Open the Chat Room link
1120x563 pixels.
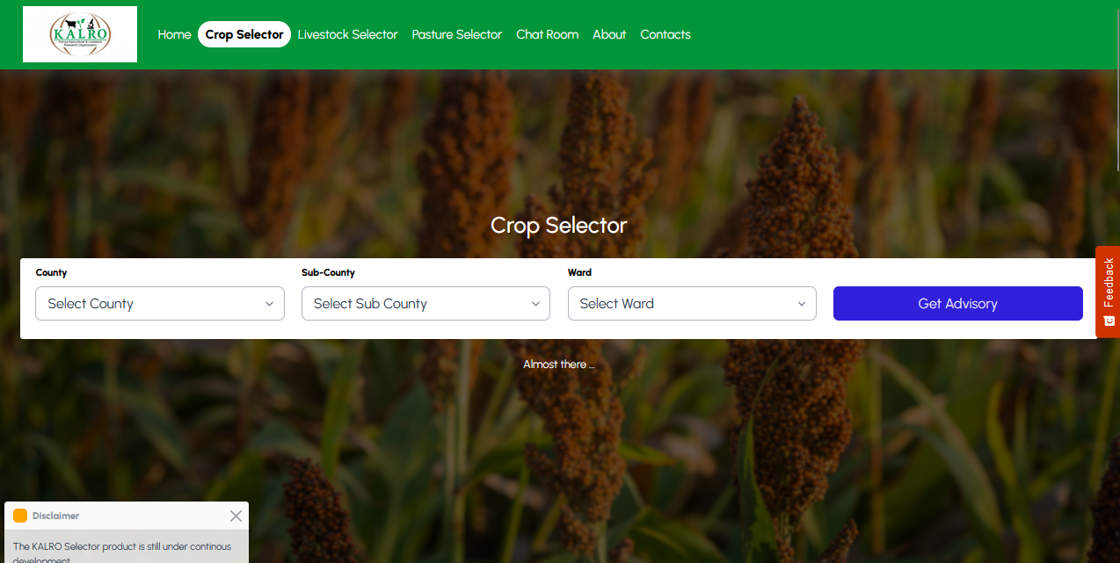pos(548,34)
